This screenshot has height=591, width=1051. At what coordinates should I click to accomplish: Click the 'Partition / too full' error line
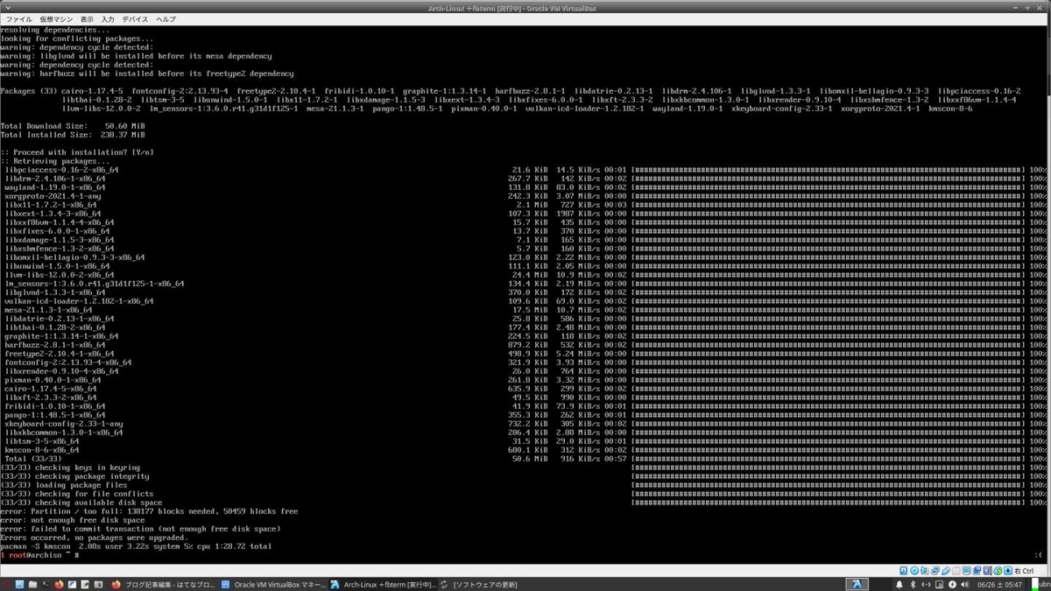pyautogui.click(x=149, y=511)
